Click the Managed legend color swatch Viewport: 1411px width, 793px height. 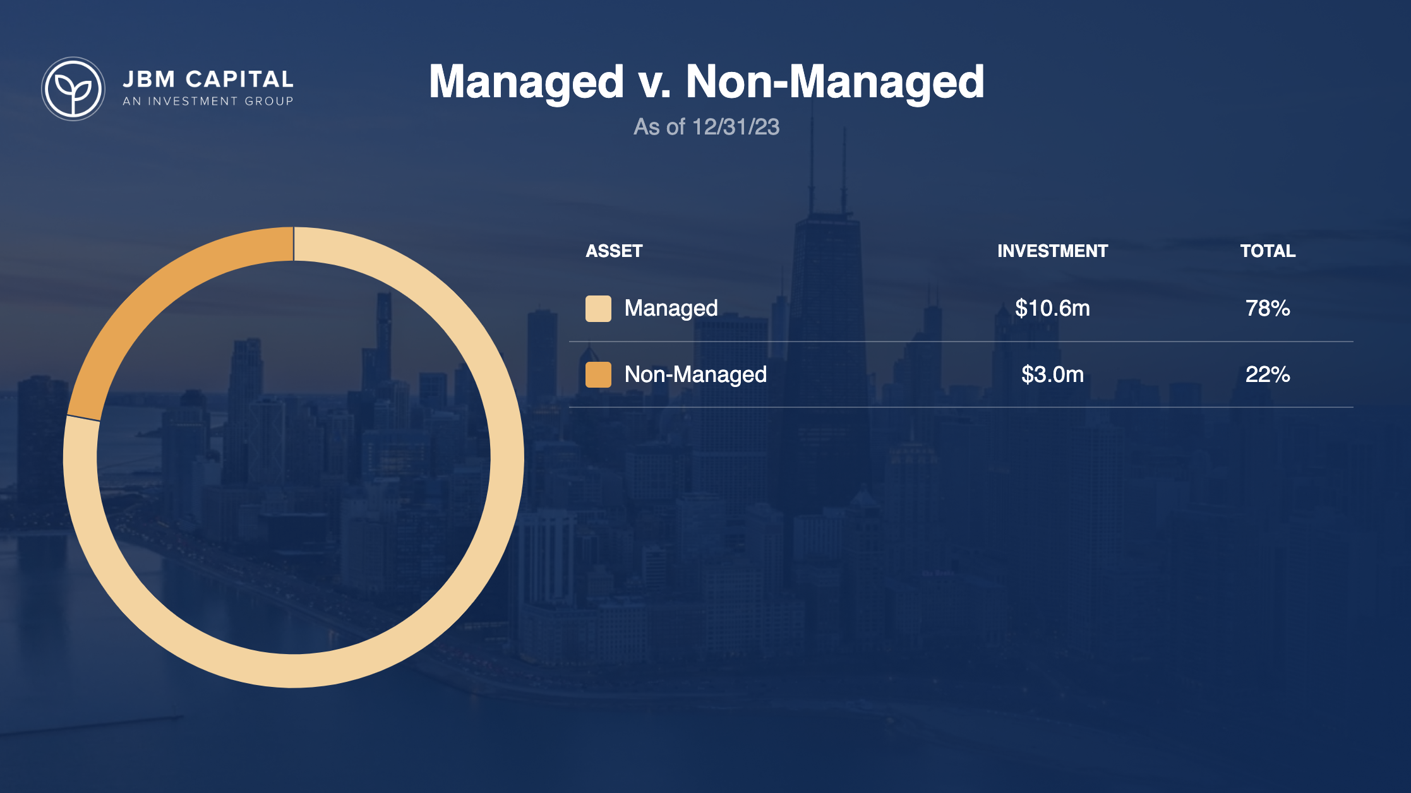[598, 309]
